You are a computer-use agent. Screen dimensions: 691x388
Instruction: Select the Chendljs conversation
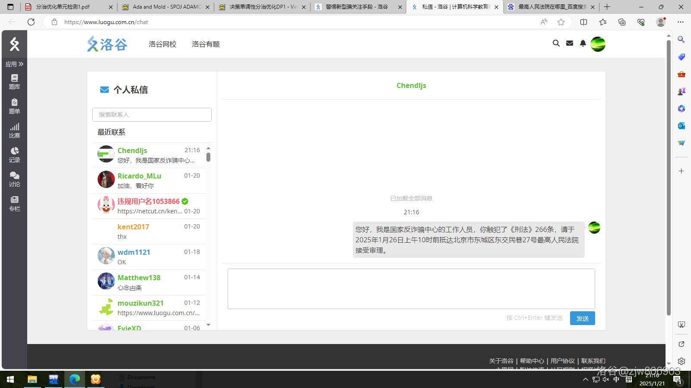pos(149,155)
